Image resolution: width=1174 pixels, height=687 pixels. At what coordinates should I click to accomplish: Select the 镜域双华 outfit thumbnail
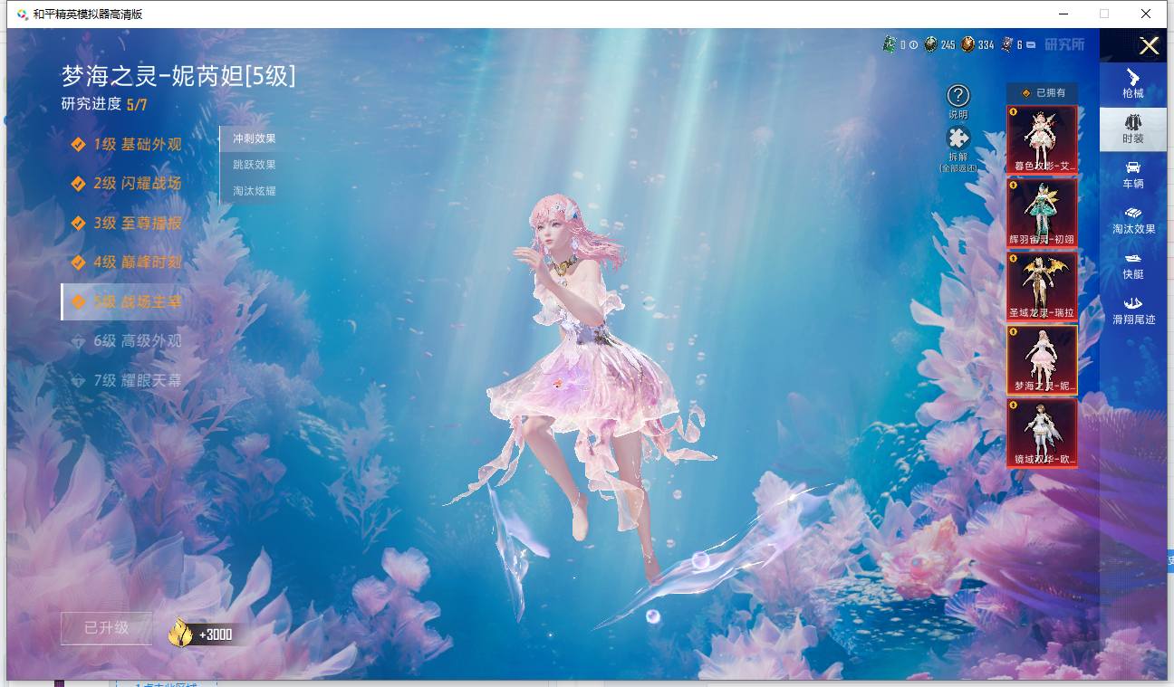1042,434
